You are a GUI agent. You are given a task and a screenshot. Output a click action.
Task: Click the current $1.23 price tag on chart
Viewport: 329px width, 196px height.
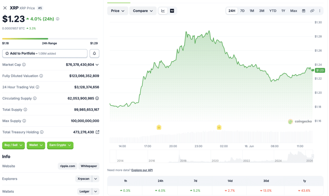pos(320,70)
